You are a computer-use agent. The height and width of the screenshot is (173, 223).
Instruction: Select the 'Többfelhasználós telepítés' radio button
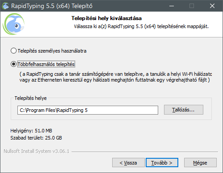13,64
